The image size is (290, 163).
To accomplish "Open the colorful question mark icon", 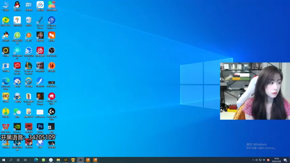I will click(x=17, y=21).
